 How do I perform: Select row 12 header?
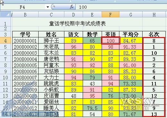(x=5, y=90)
